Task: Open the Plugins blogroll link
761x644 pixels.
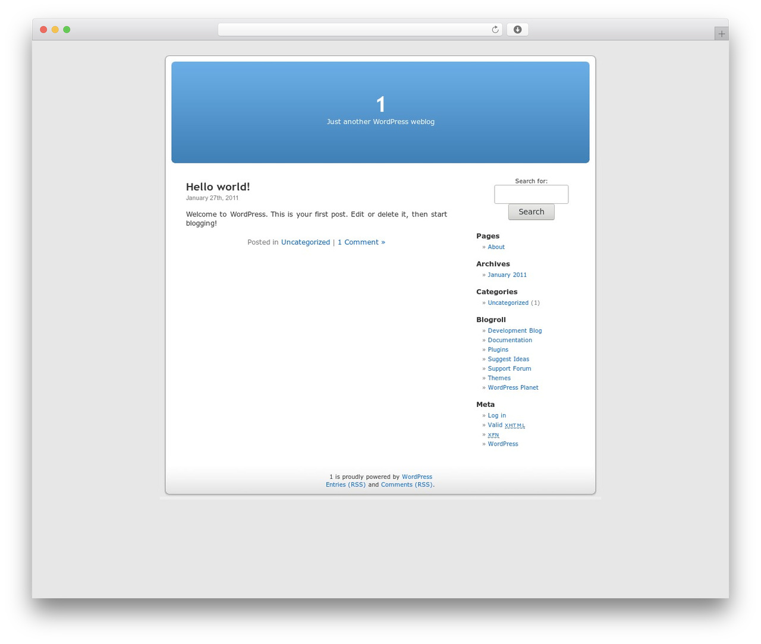Action: click(x=498, y=350)
